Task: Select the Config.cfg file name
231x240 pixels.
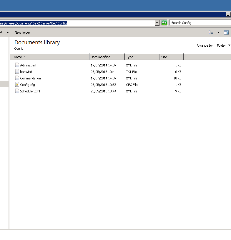Action: pyautogui.click(x=27, y=85)
